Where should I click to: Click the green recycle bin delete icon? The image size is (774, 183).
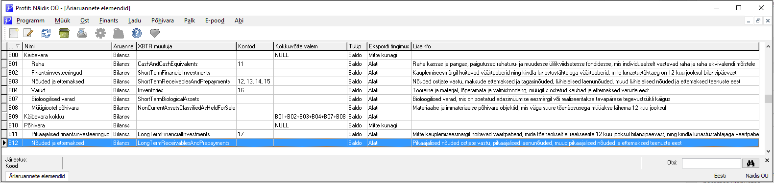click(64, 33)
